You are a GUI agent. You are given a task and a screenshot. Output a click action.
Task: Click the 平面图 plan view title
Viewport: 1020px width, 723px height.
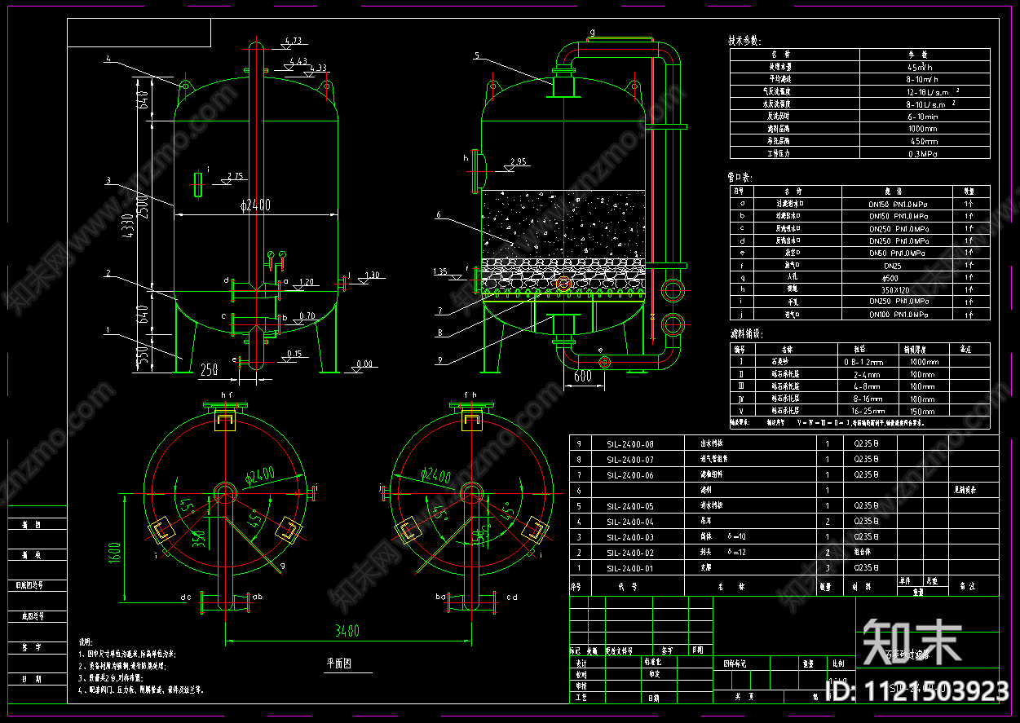coord(338,663)
